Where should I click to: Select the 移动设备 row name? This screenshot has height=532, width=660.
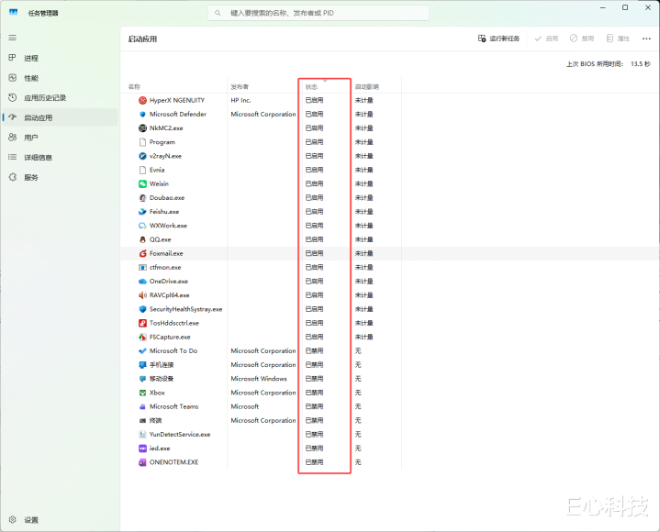(x=162, y=379)
